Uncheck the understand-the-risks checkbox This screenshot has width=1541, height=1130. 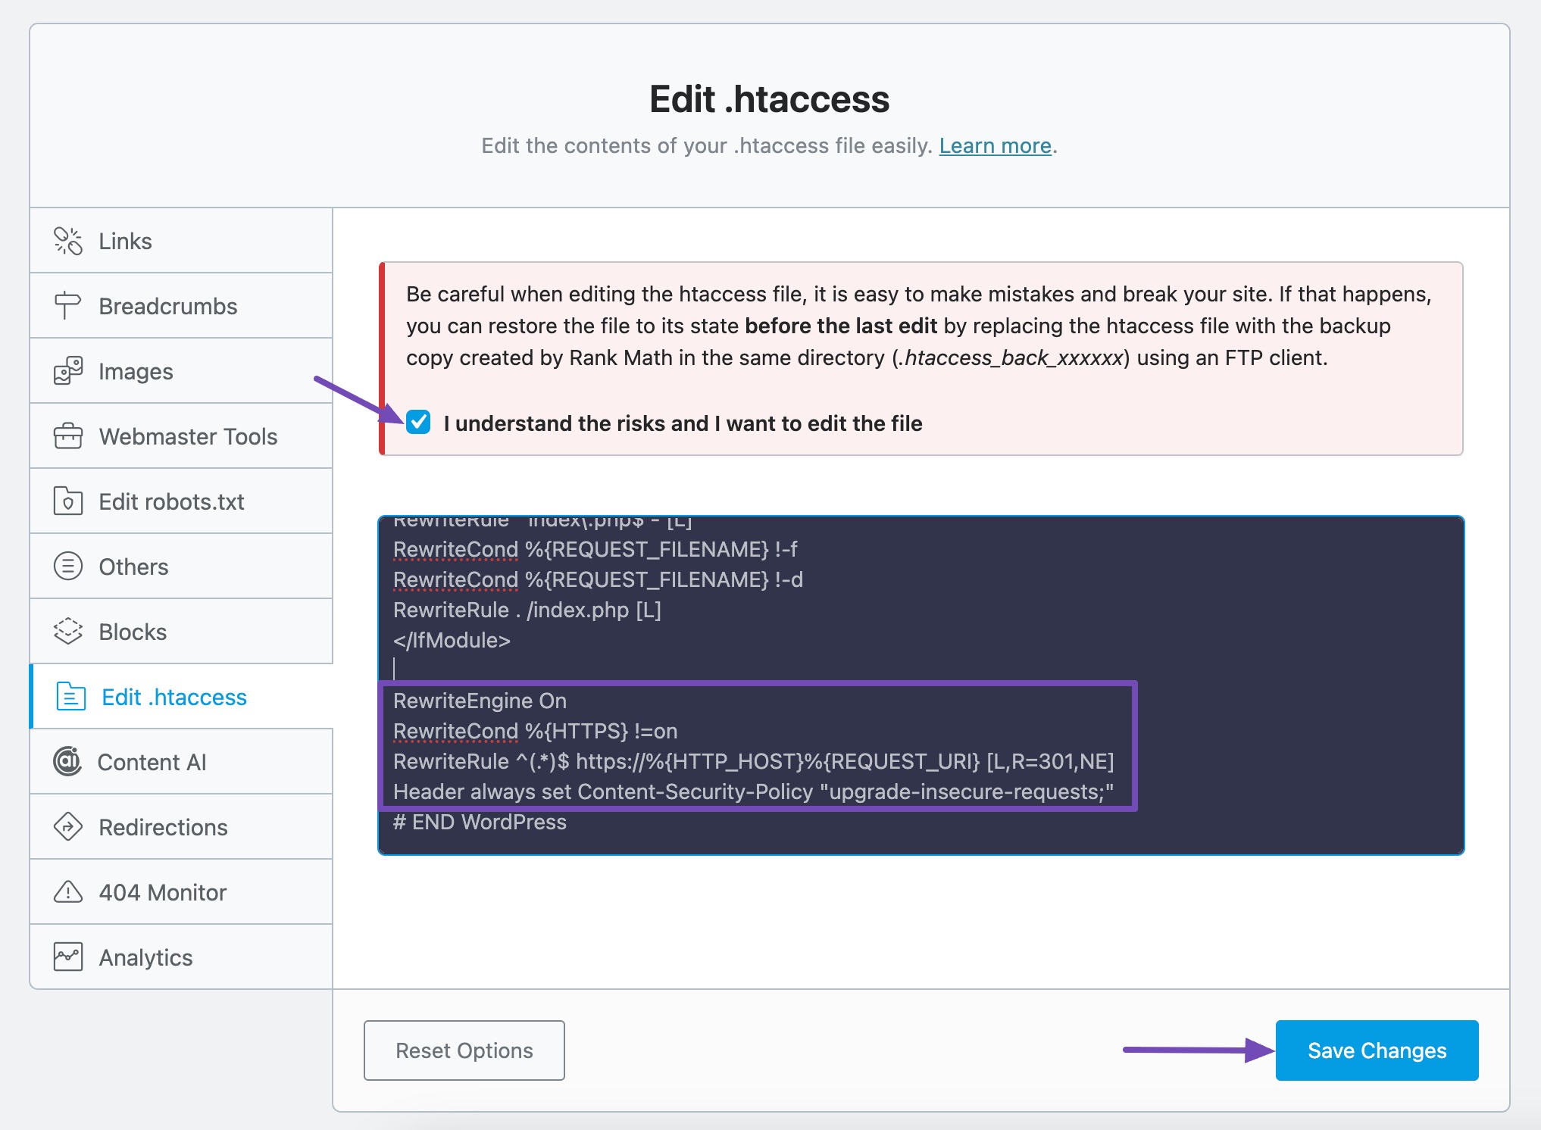point(418,422)
